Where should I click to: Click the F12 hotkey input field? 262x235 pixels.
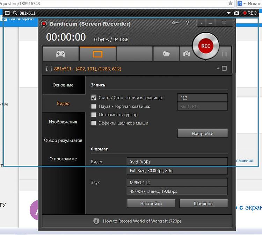tap(202, 98)
